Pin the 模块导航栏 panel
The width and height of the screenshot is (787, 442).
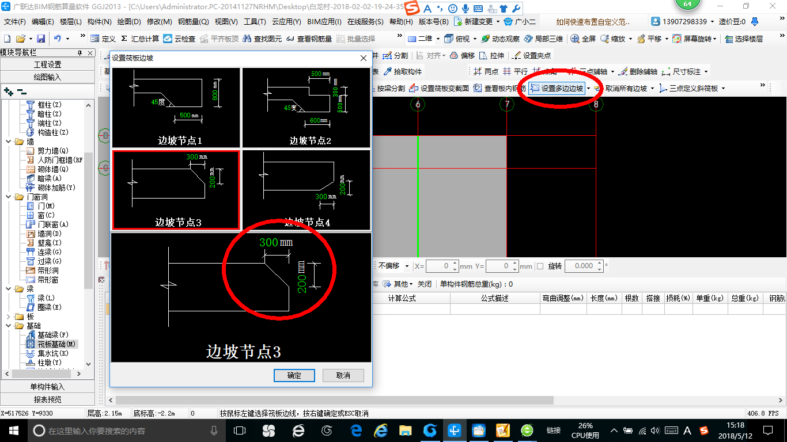[x=80, y=52]
